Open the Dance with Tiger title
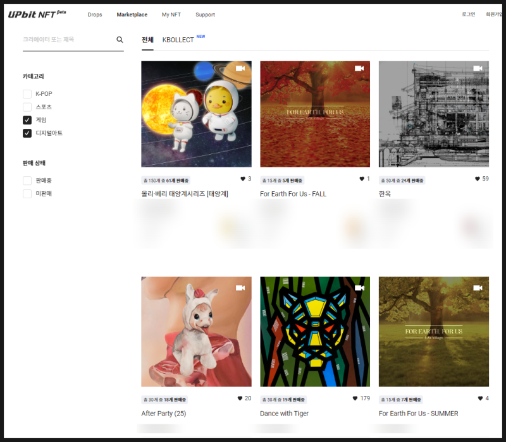Screen dimensions: 506x442 click(284, 414)
